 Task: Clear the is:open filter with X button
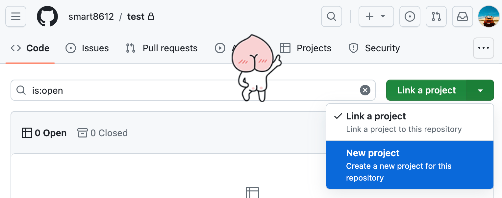tap(365, 90)
